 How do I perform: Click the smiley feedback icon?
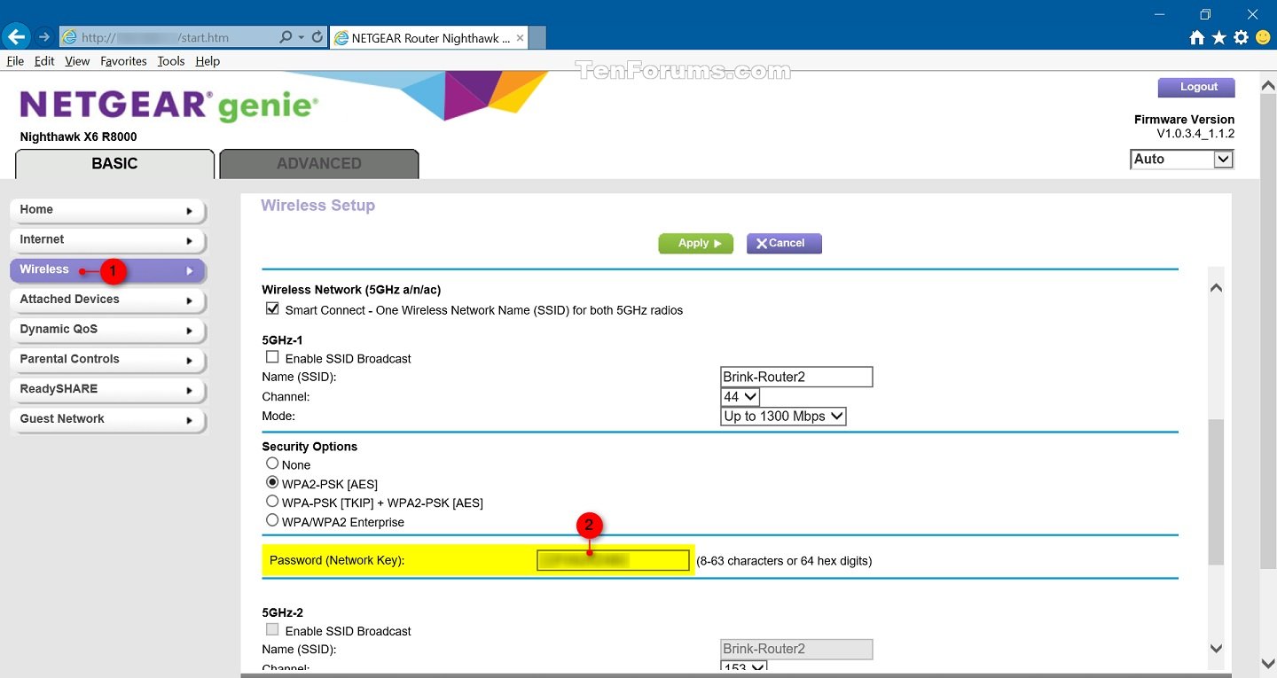(x=1263, y=37)
